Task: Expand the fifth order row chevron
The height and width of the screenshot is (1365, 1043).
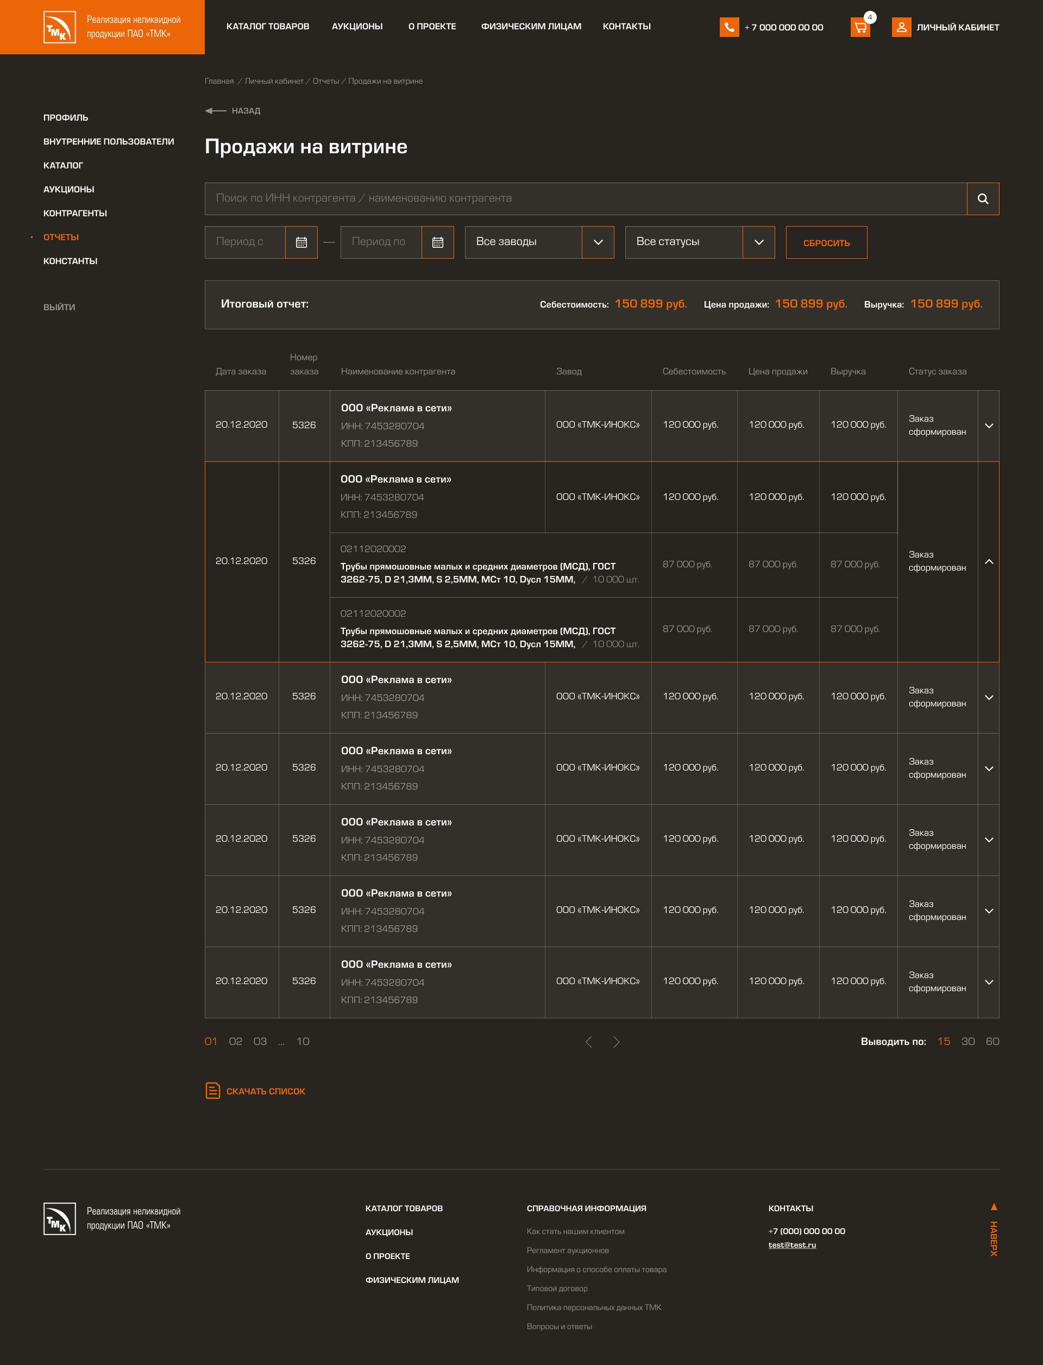Action: pyautogui.click(x=989, y=840)
